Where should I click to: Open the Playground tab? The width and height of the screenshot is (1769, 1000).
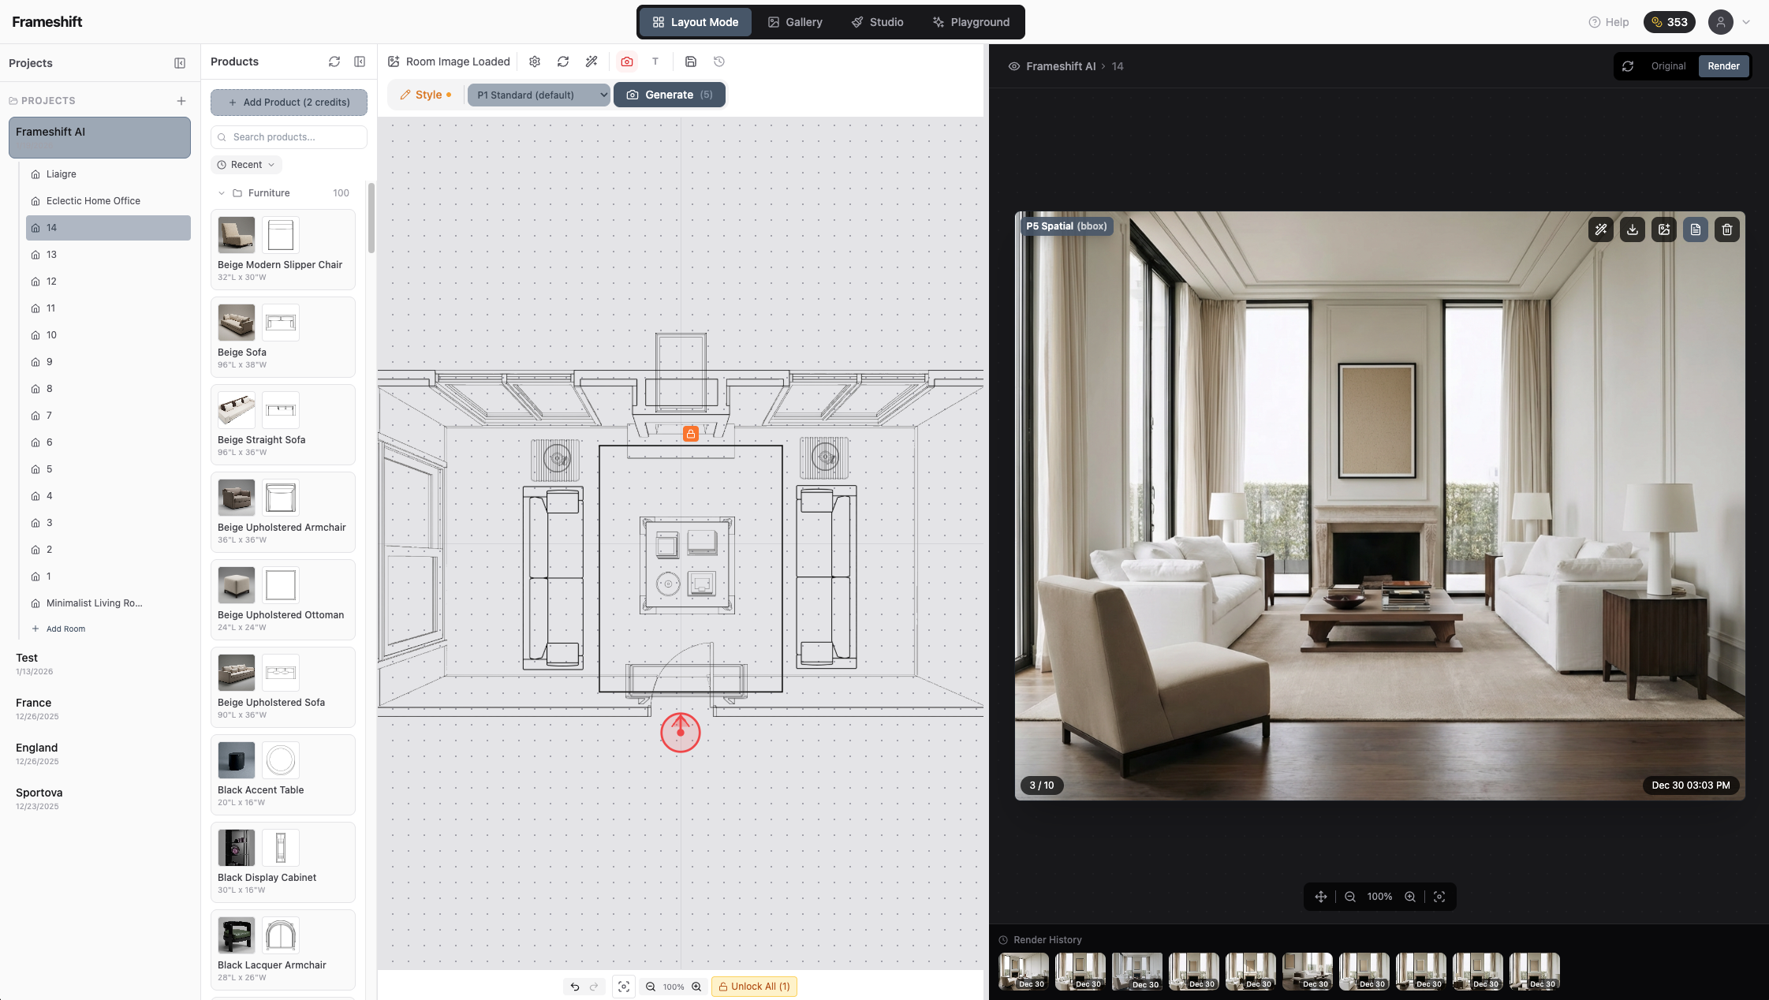click(972, 21)
